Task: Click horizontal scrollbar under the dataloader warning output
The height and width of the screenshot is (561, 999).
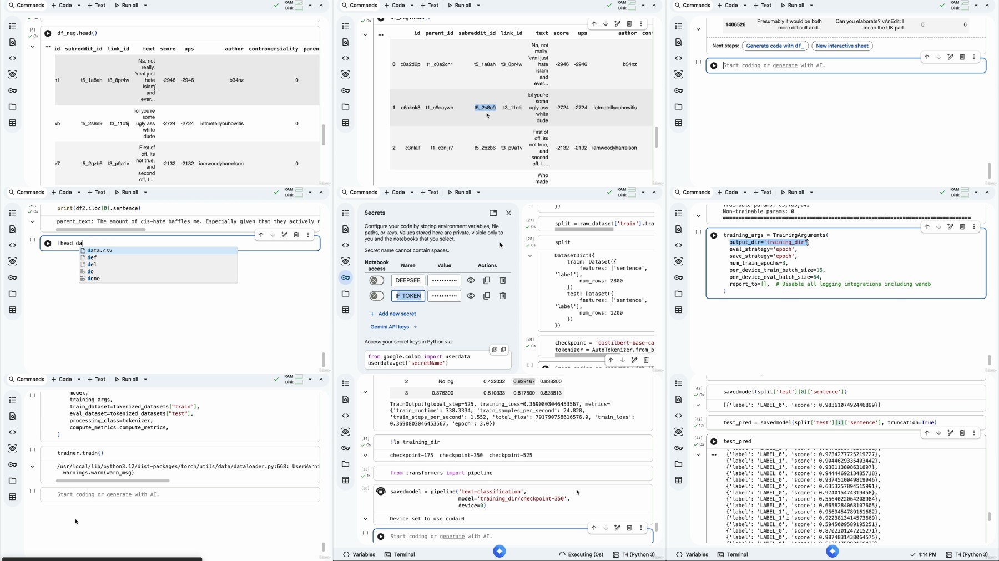Action: (113, 481)
